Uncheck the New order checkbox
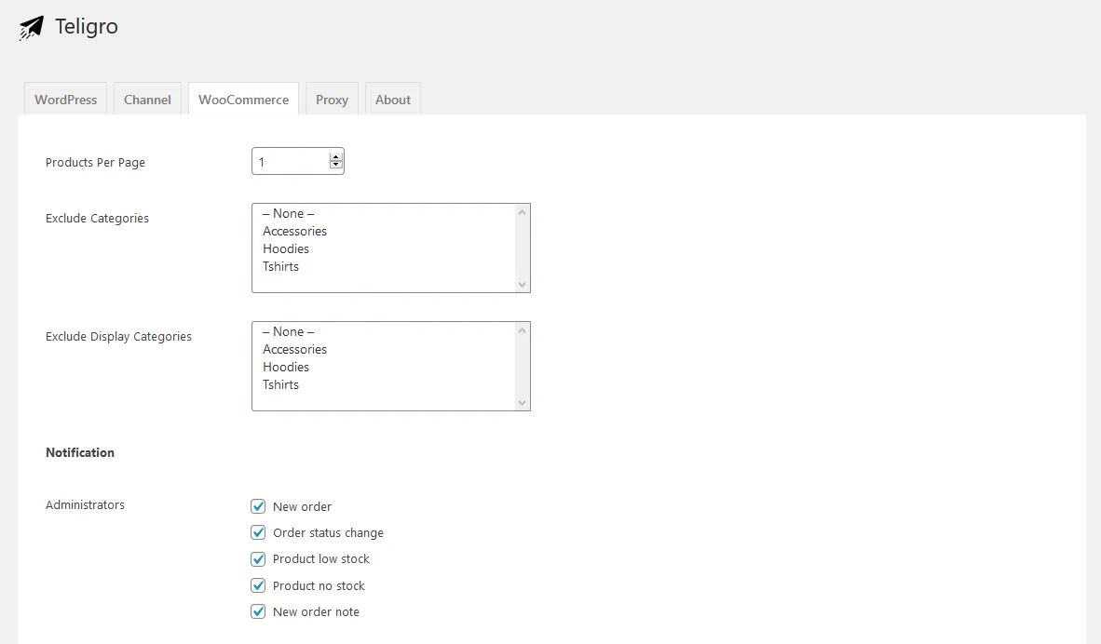The height and width of the screenshot is (644, 1101). tap(258, 506)
